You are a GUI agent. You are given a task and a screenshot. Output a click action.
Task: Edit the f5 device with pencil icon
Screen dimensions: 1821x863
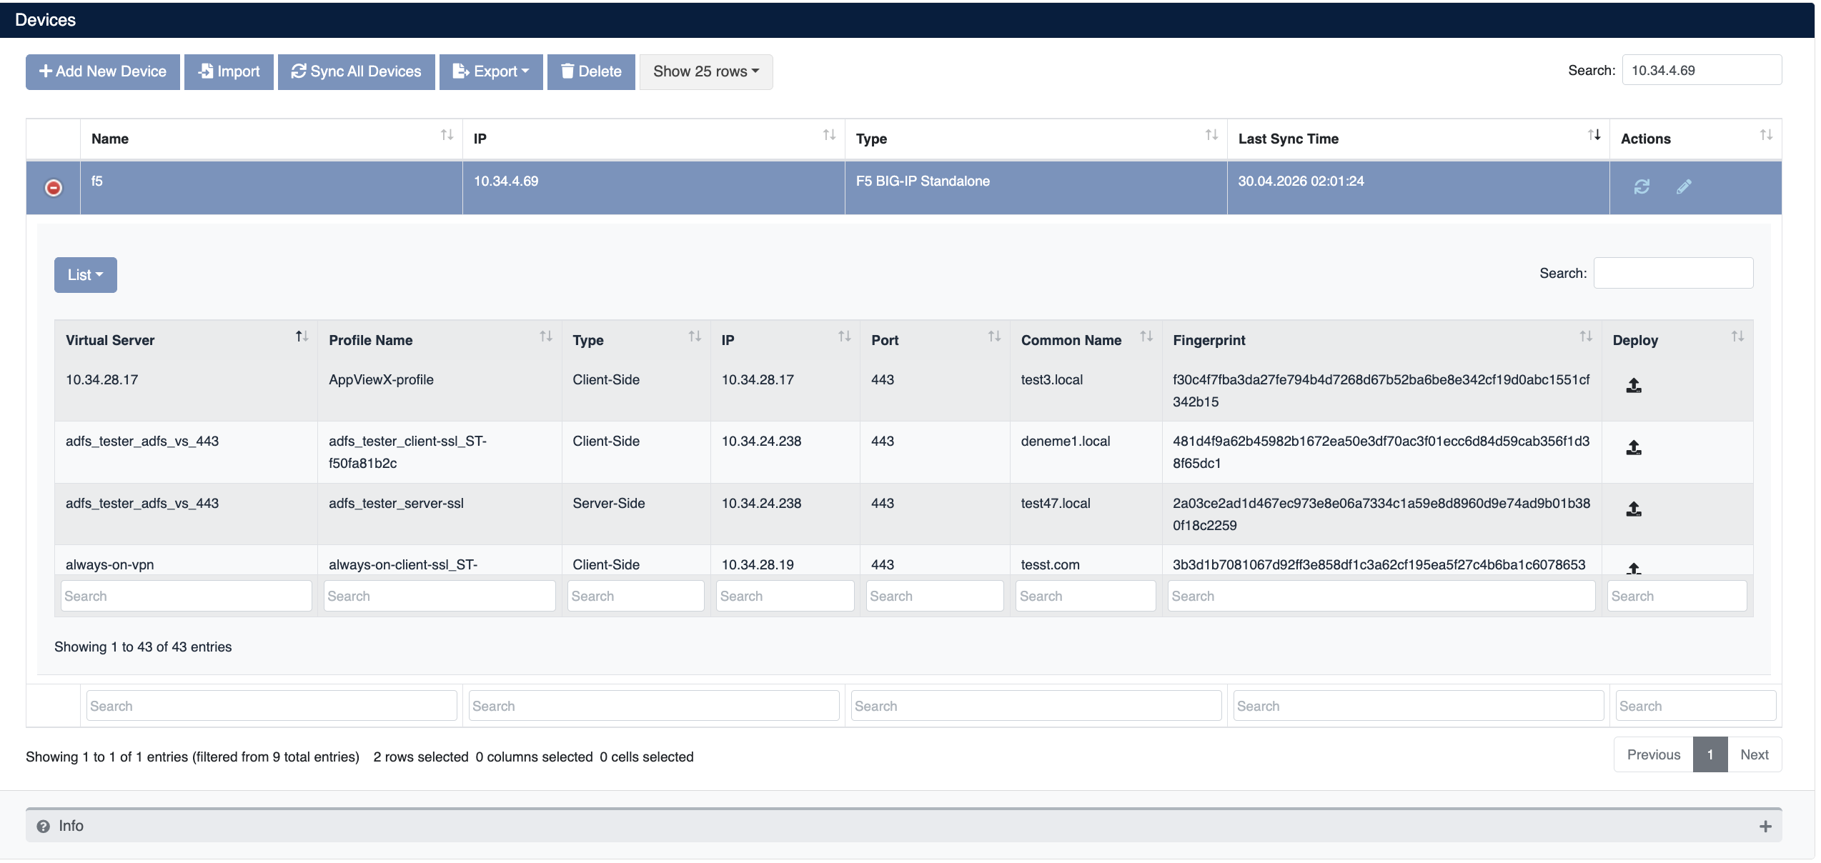tap(1684, 186)
